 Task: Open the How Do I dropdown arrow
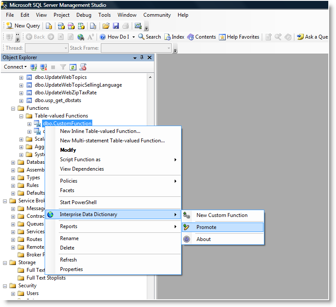point(133,37)
